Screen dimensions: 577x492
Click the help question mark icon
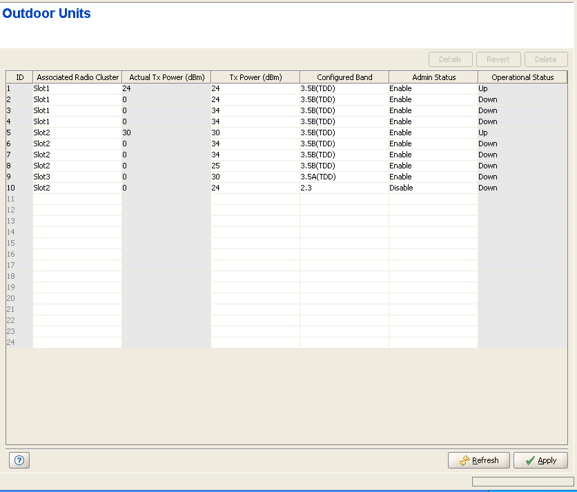click(19, 460)
